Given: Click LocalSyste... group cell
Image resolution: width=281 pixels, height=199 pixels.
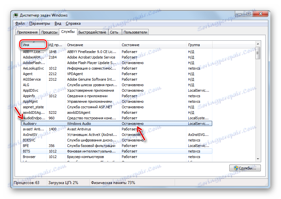Looking at the screenshot, I should coord(198,118).
